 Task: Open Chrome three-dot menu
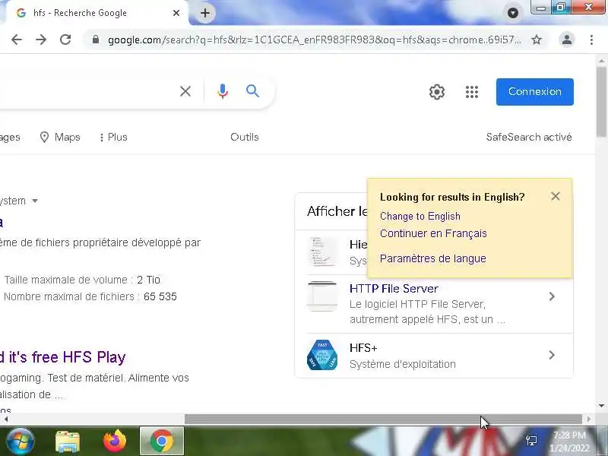(591, 40)
